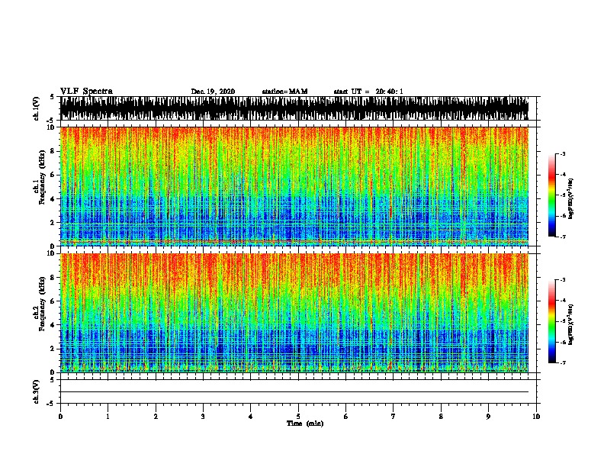Click the "6" kHz tick on ch.1 frequency axis
Viewport: 604px width, 467px height.
(53, 175)
